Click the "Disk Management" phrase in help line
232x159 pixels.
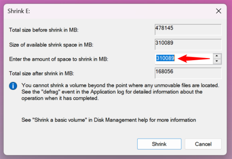click(115, 120)
